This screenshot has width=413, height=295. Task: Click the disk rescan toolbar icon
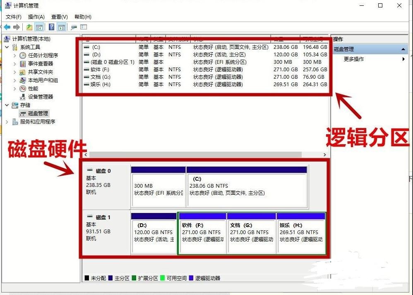74,27
